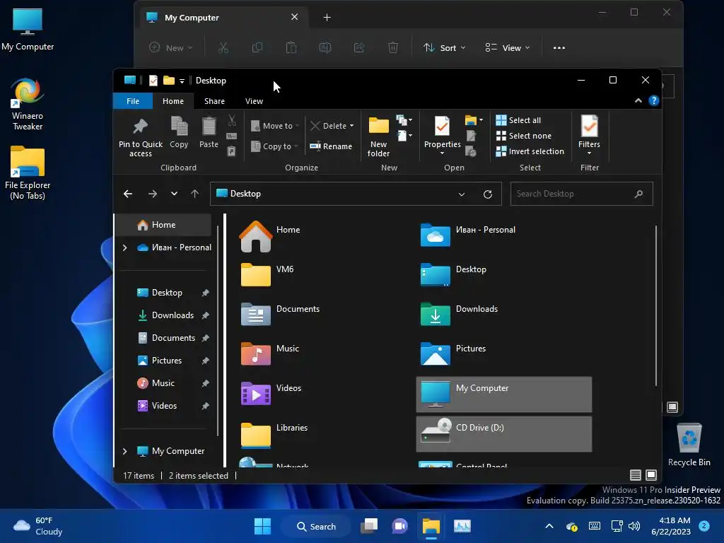Click the forward navigation arrow
The width and height of the screenshot is (724, 543).
pos(153,194)
